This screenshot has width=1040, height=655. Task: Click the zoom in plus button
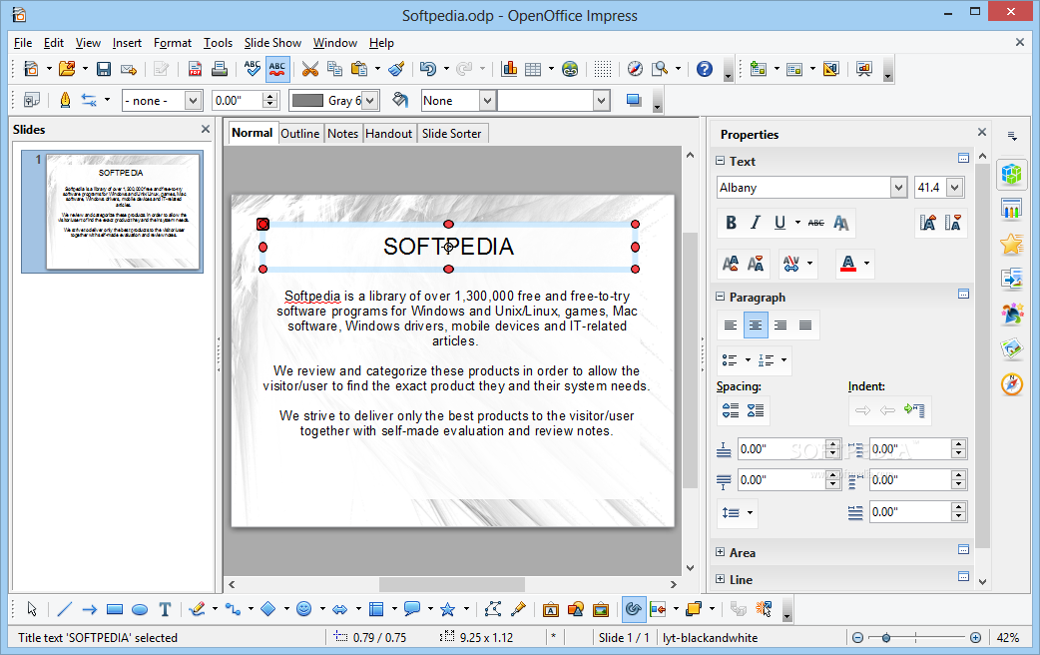975,638
